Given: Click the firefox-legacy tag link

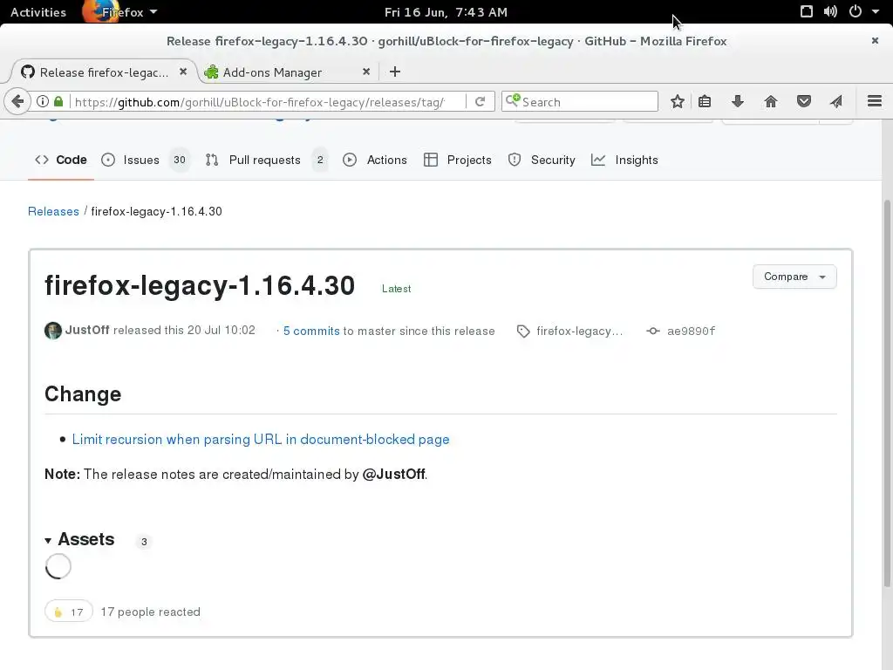Looking at the screenshot, I should (570, 331).
